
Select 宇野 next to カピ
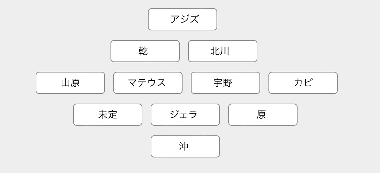[226, 83]
